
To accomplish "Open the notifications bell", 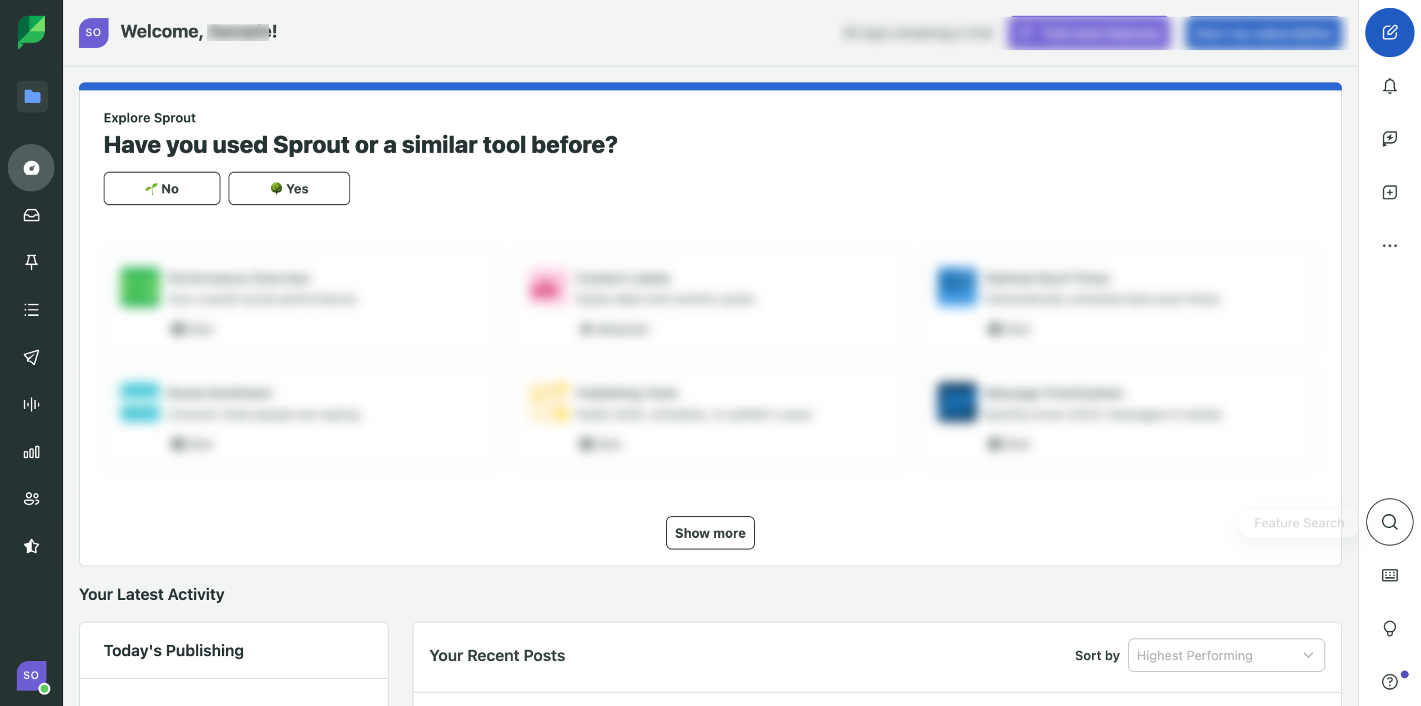I will (x=1389, y=86).
